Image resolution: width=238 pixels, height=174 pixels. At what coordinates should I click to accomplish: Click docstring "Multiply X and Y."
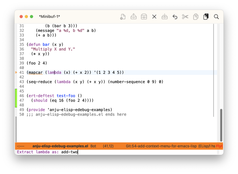(x=53, y=49)
